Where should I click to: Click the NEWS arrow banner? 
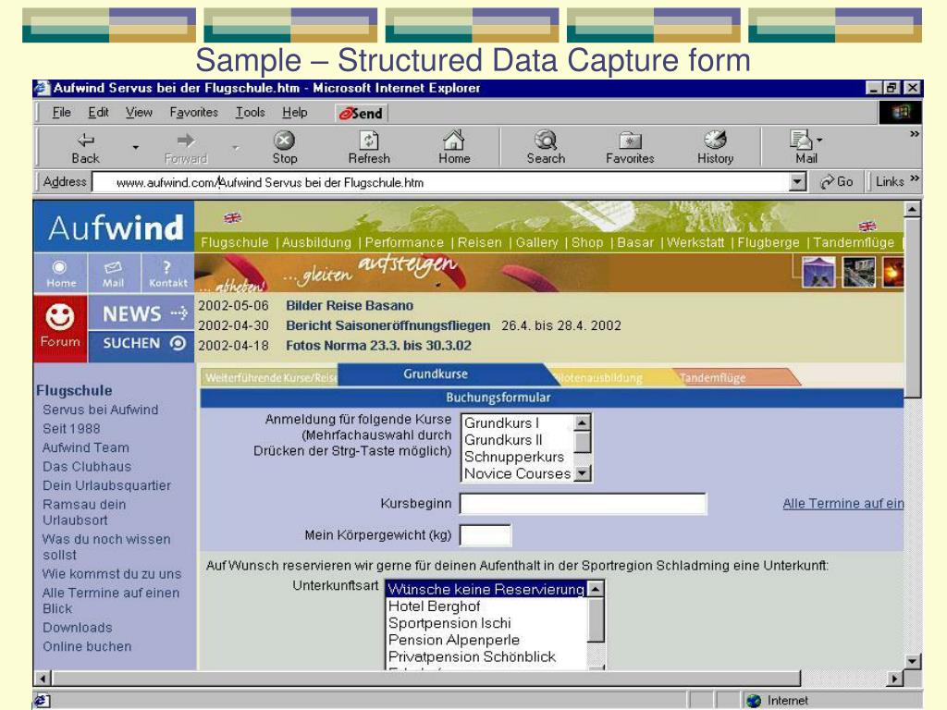(141, 313)
